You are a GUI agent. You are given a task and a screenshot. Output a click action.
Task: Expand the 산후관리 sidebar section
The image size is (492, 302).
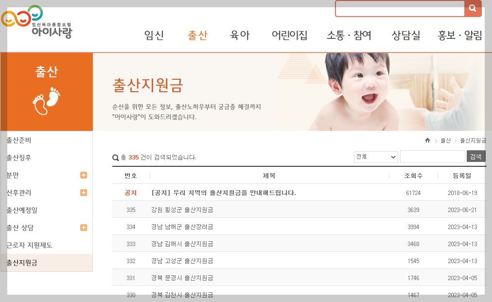(84, 192)
